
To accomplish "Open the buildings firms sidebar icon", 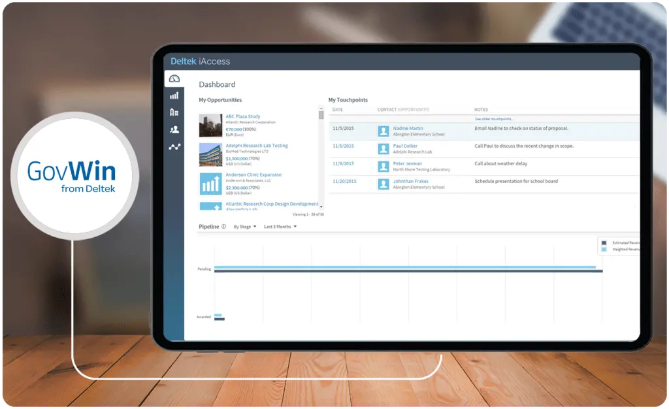I will point(174,112).
